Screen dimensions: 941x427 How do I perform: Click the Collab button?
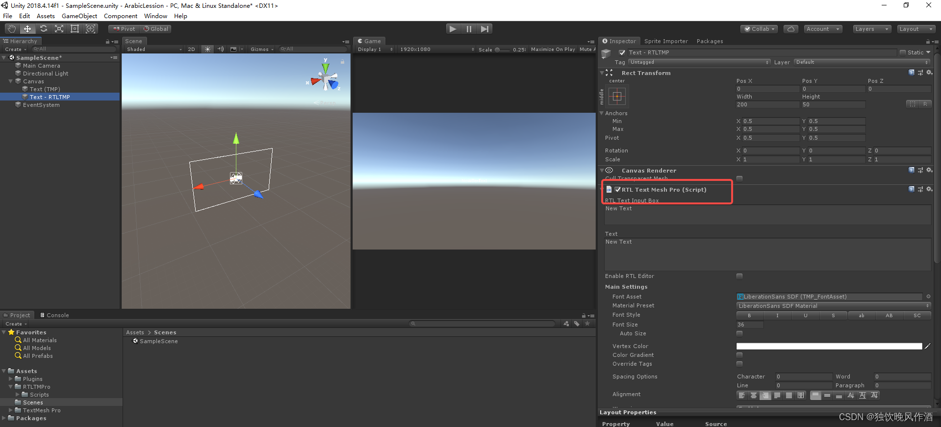tap(759, 29)
